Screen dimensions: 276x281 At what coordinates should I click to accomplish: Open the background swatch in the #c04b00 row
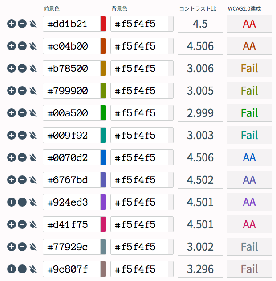coord(170,46)
